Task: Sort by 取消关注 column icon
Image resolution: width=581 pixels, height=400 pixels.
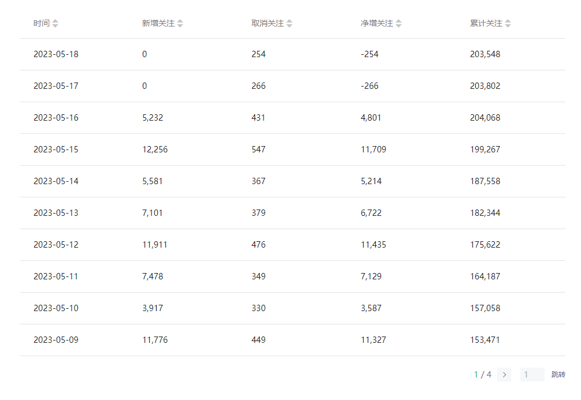Action: tap(289, 24)
